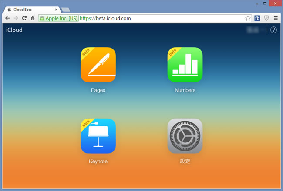This screenshot has height=191, width=283.
Task: Launch the Numbers spreadsheet app icon
Action: point(185,65)
